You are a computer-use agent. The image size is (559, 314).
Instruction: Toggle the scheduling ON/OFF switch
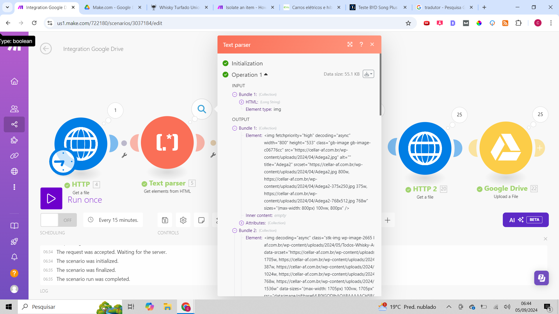(59, 220)
